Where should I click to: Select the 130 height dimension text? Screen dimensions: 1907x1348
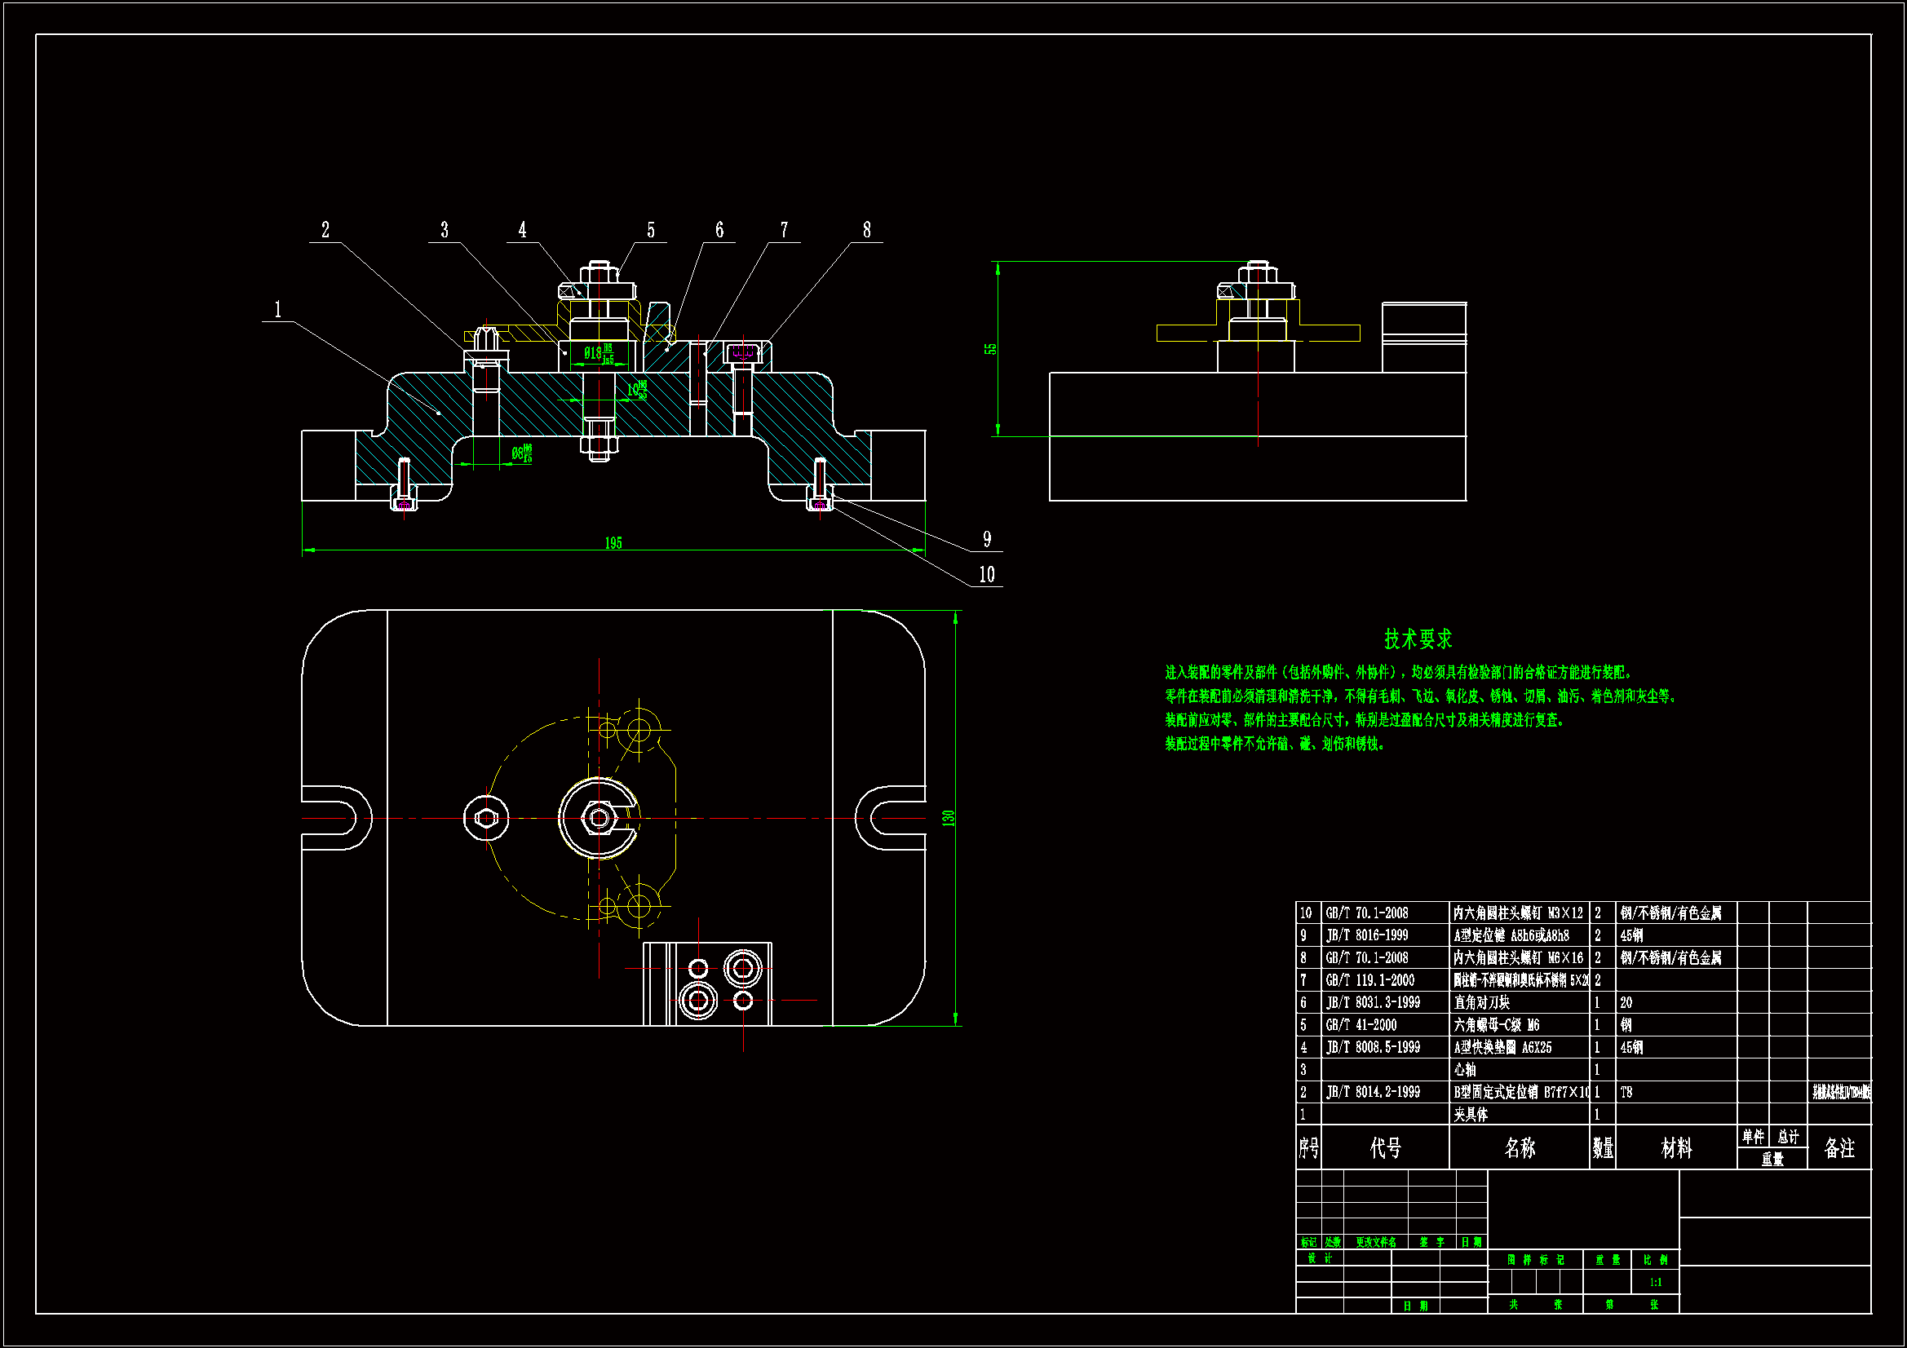(949, 818)
